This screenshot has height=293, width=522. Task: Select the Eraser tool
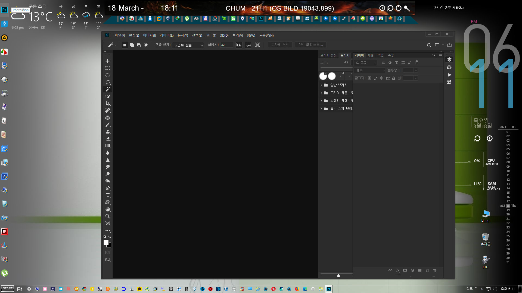tap(108, 139)
